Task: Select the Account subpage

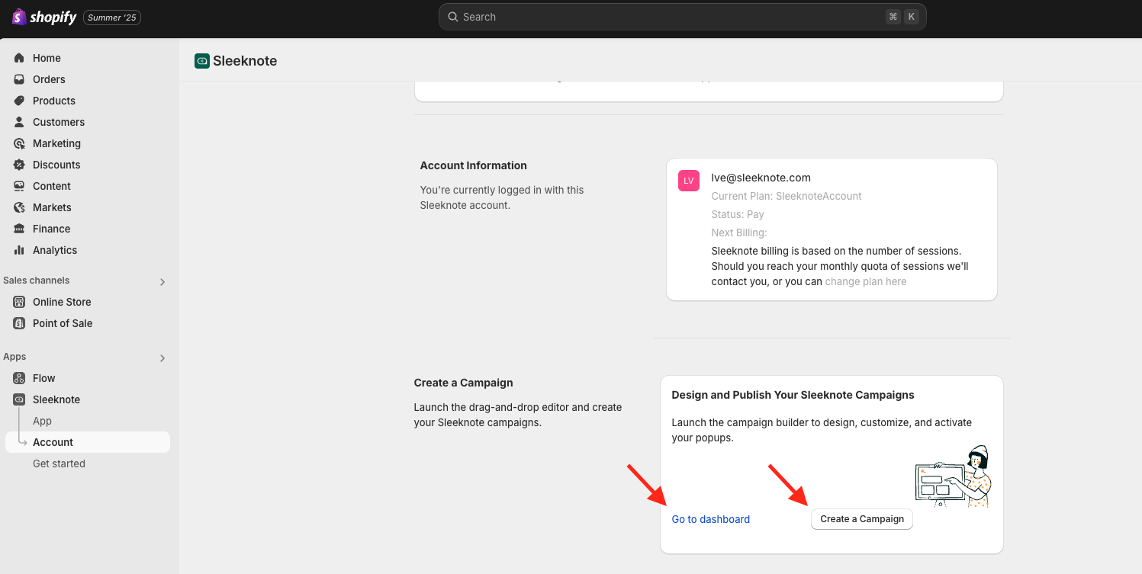Action: tap(88, 442)
